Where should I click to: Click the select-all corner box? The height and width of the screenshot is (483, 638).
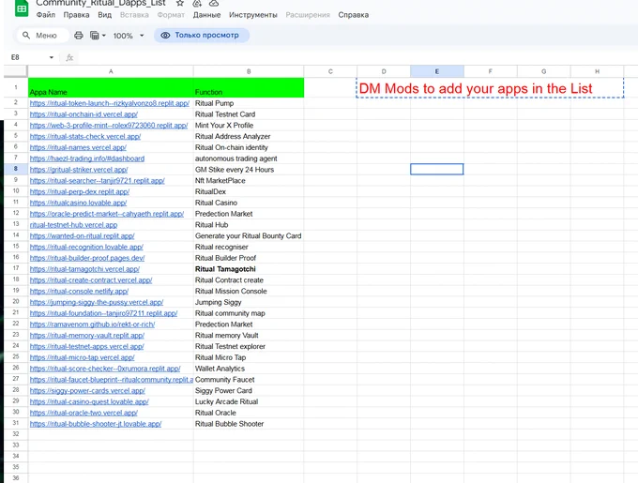coord(15,71)
